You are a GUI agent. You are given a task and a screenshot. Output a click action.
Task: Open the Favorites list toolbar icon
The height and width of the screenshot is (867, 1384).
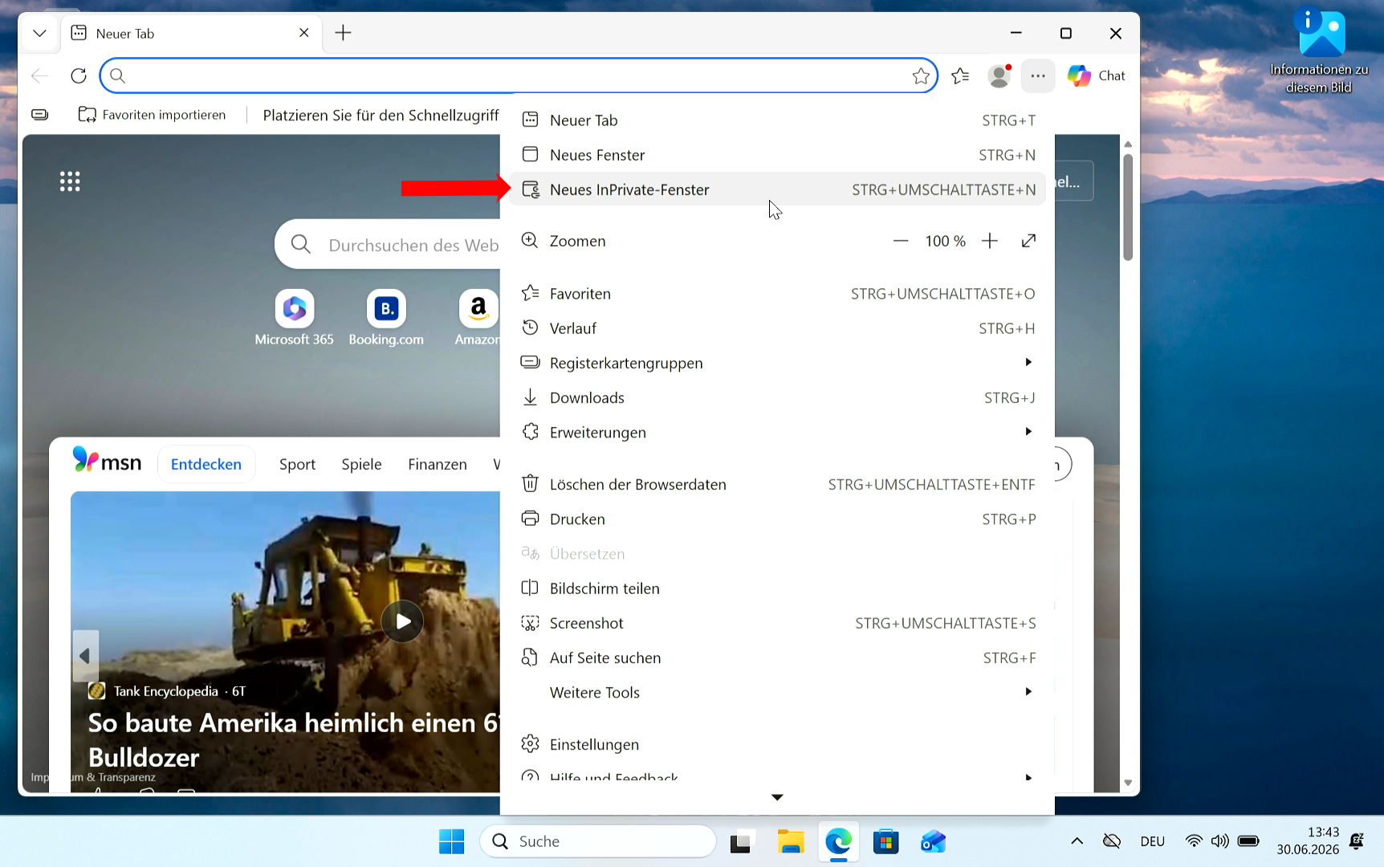tap(960, 75)
